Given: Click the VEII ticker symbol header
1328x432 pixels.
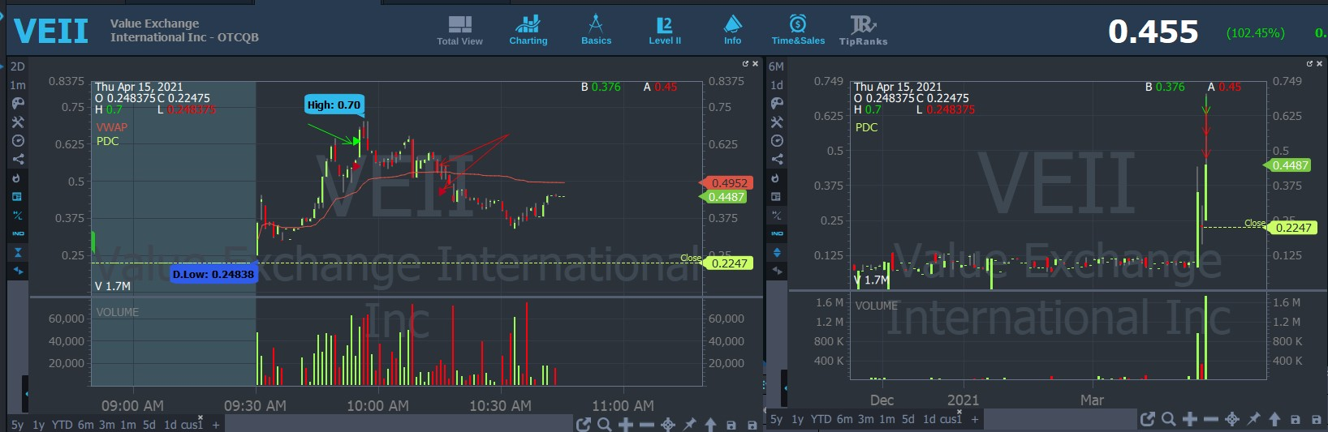Looking at the screenshot, I should point(50,31).
